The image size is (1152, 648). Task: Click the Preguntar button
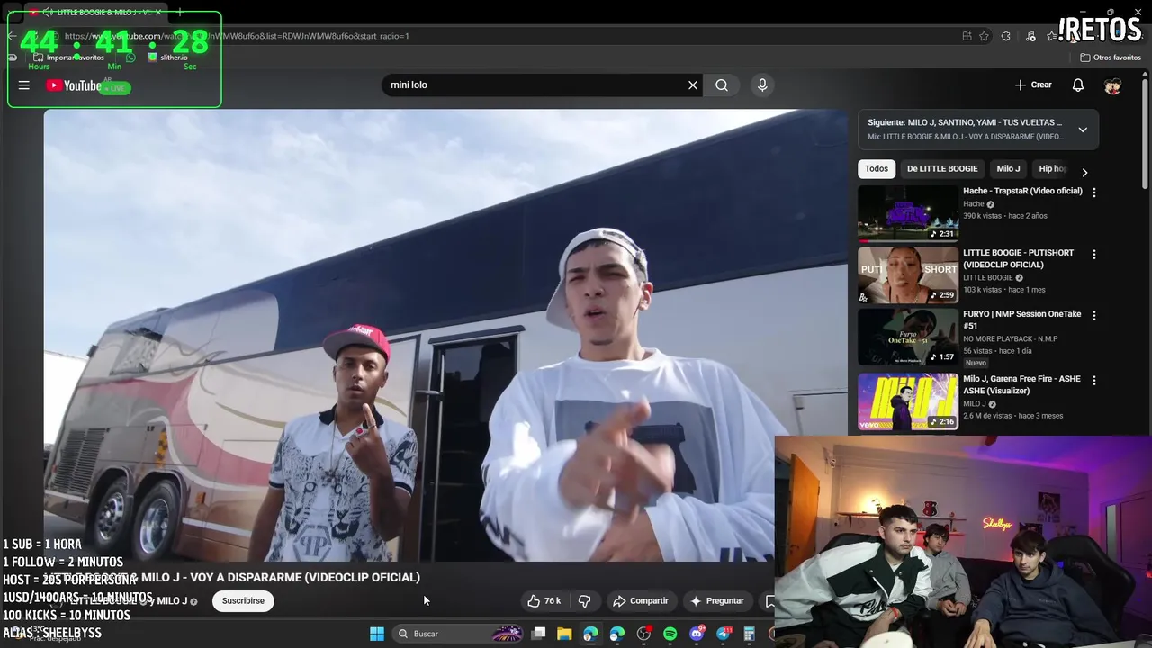717,600
